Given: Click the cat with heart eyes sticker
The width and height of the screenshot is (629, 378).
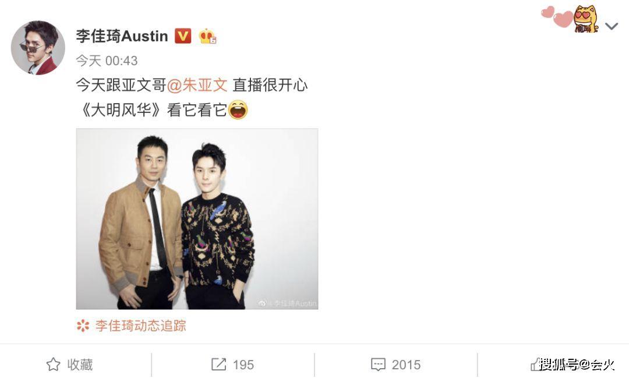Looking at the screenshot, I should point(586,19).
